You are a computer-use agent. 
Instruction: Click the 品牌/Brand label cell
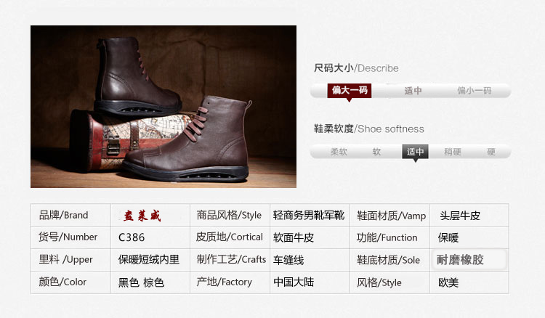(x=64, y=215)
